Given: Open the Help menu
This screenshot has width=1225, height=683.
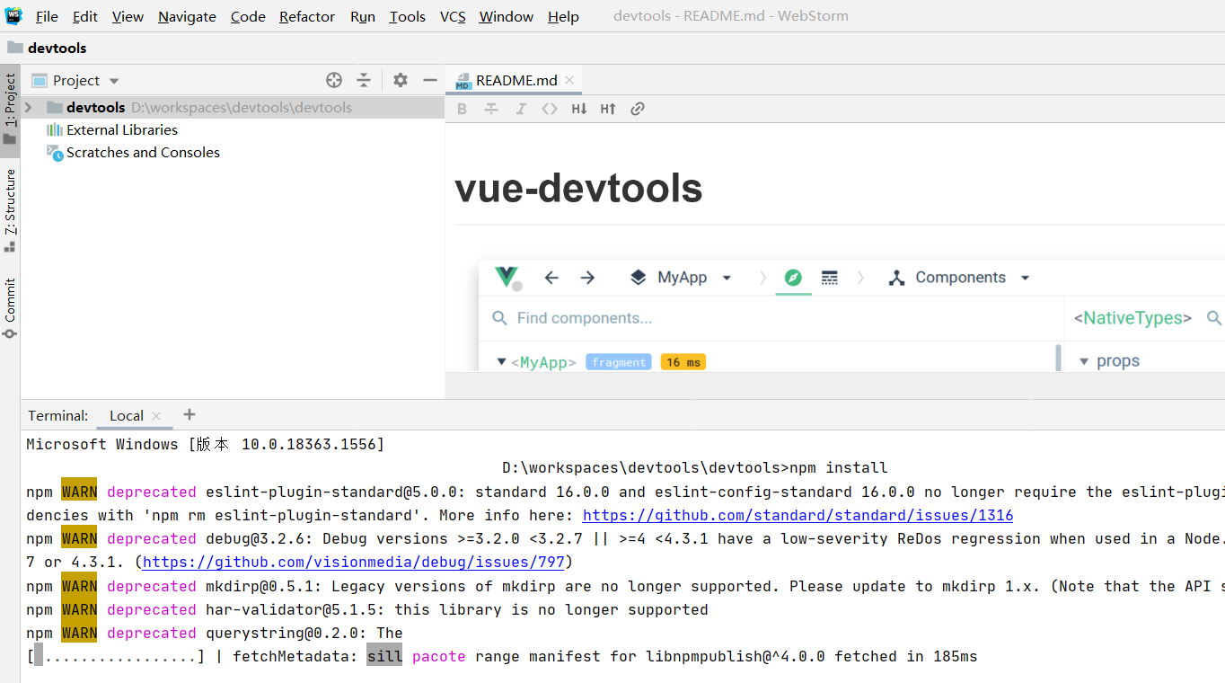Looking at the screenshot, I should [x=563, y=16].
